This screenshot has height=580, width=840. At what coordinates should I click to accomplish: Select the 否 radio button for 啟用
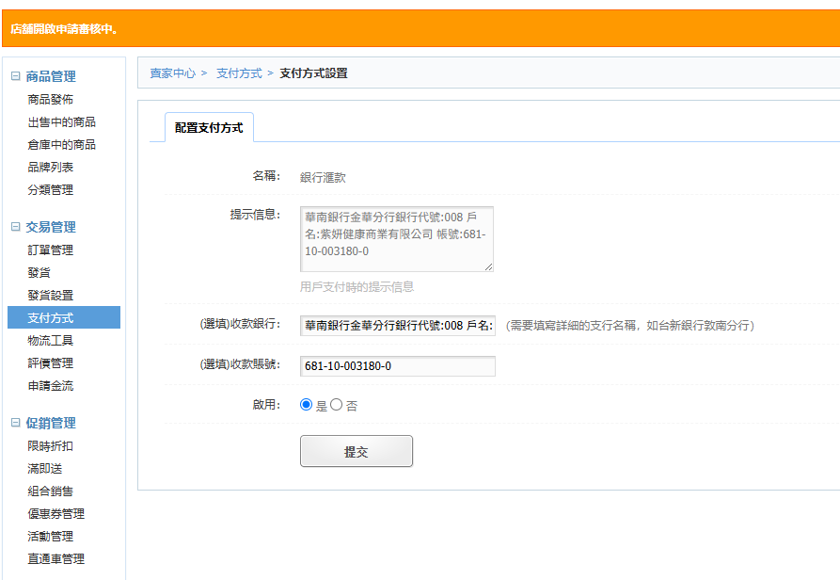[337, 405]
